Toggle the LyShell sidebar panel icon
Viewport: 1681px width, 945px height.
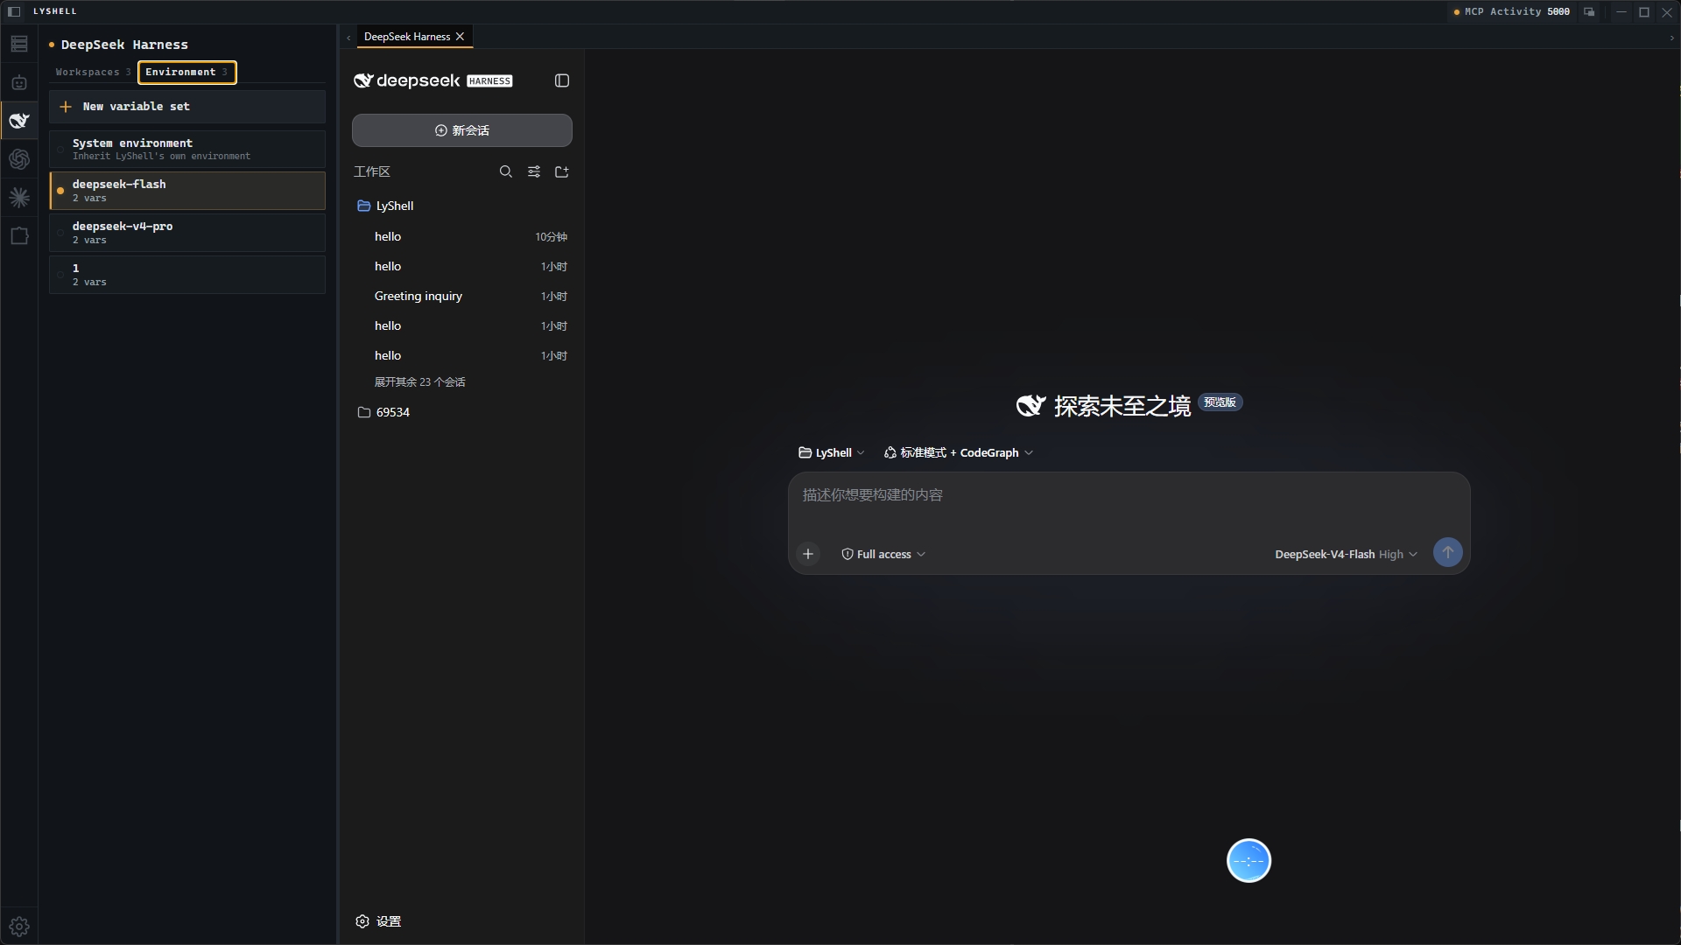point(14,11)
